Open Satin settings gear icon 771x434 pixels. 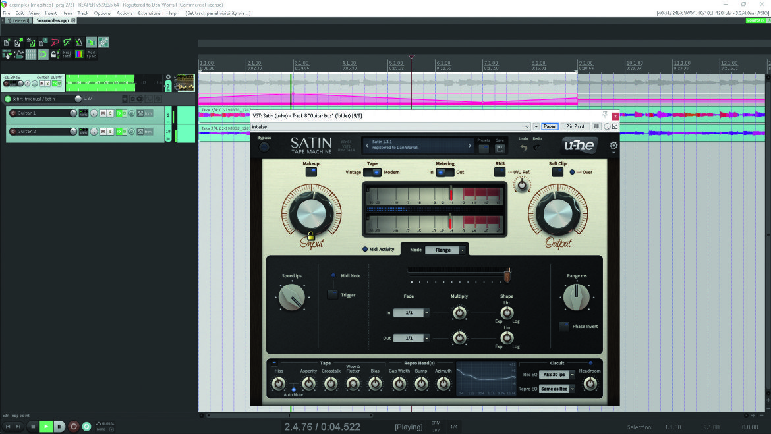[x=613, y=146]
